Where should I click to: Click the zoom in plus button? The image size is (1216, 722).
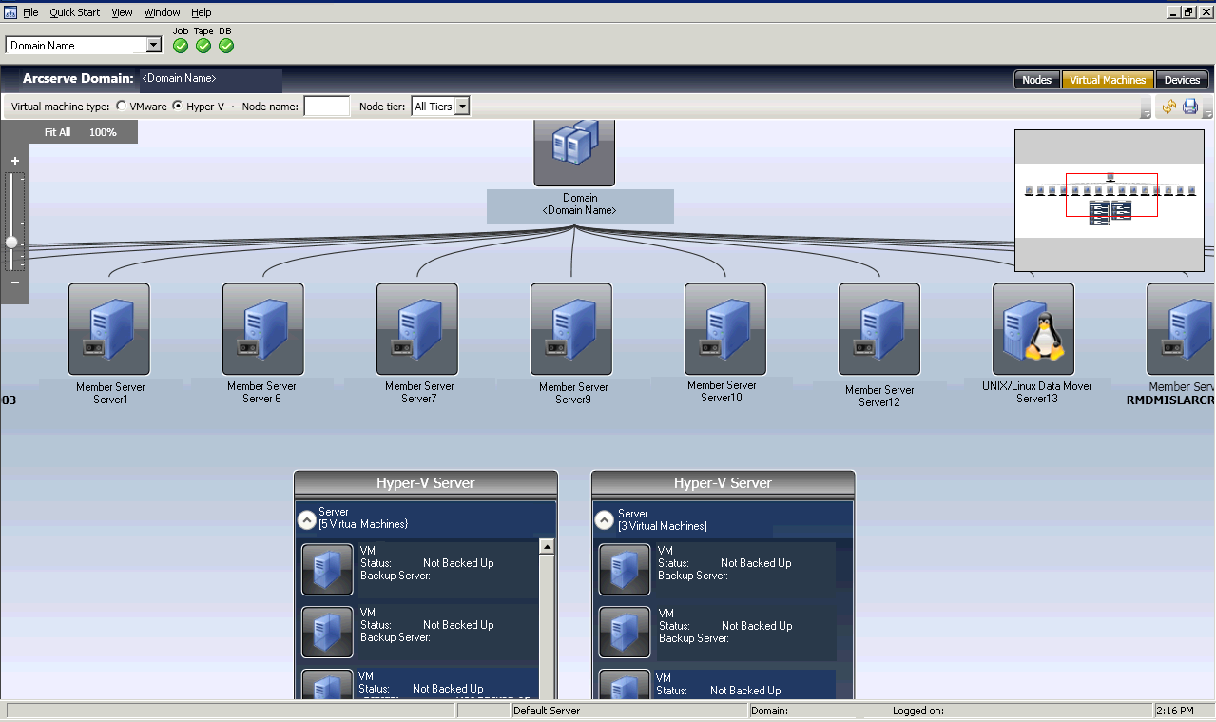[15, 161]
